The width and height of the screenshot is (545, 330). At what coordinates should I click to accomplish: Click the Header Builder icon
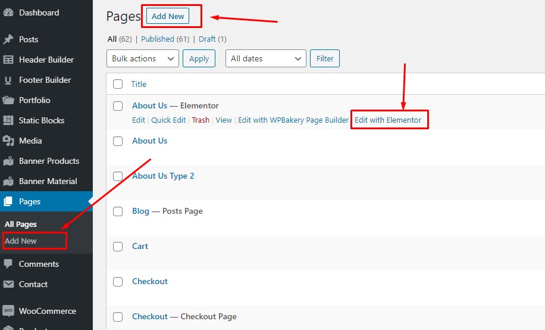tap(8, 60)
